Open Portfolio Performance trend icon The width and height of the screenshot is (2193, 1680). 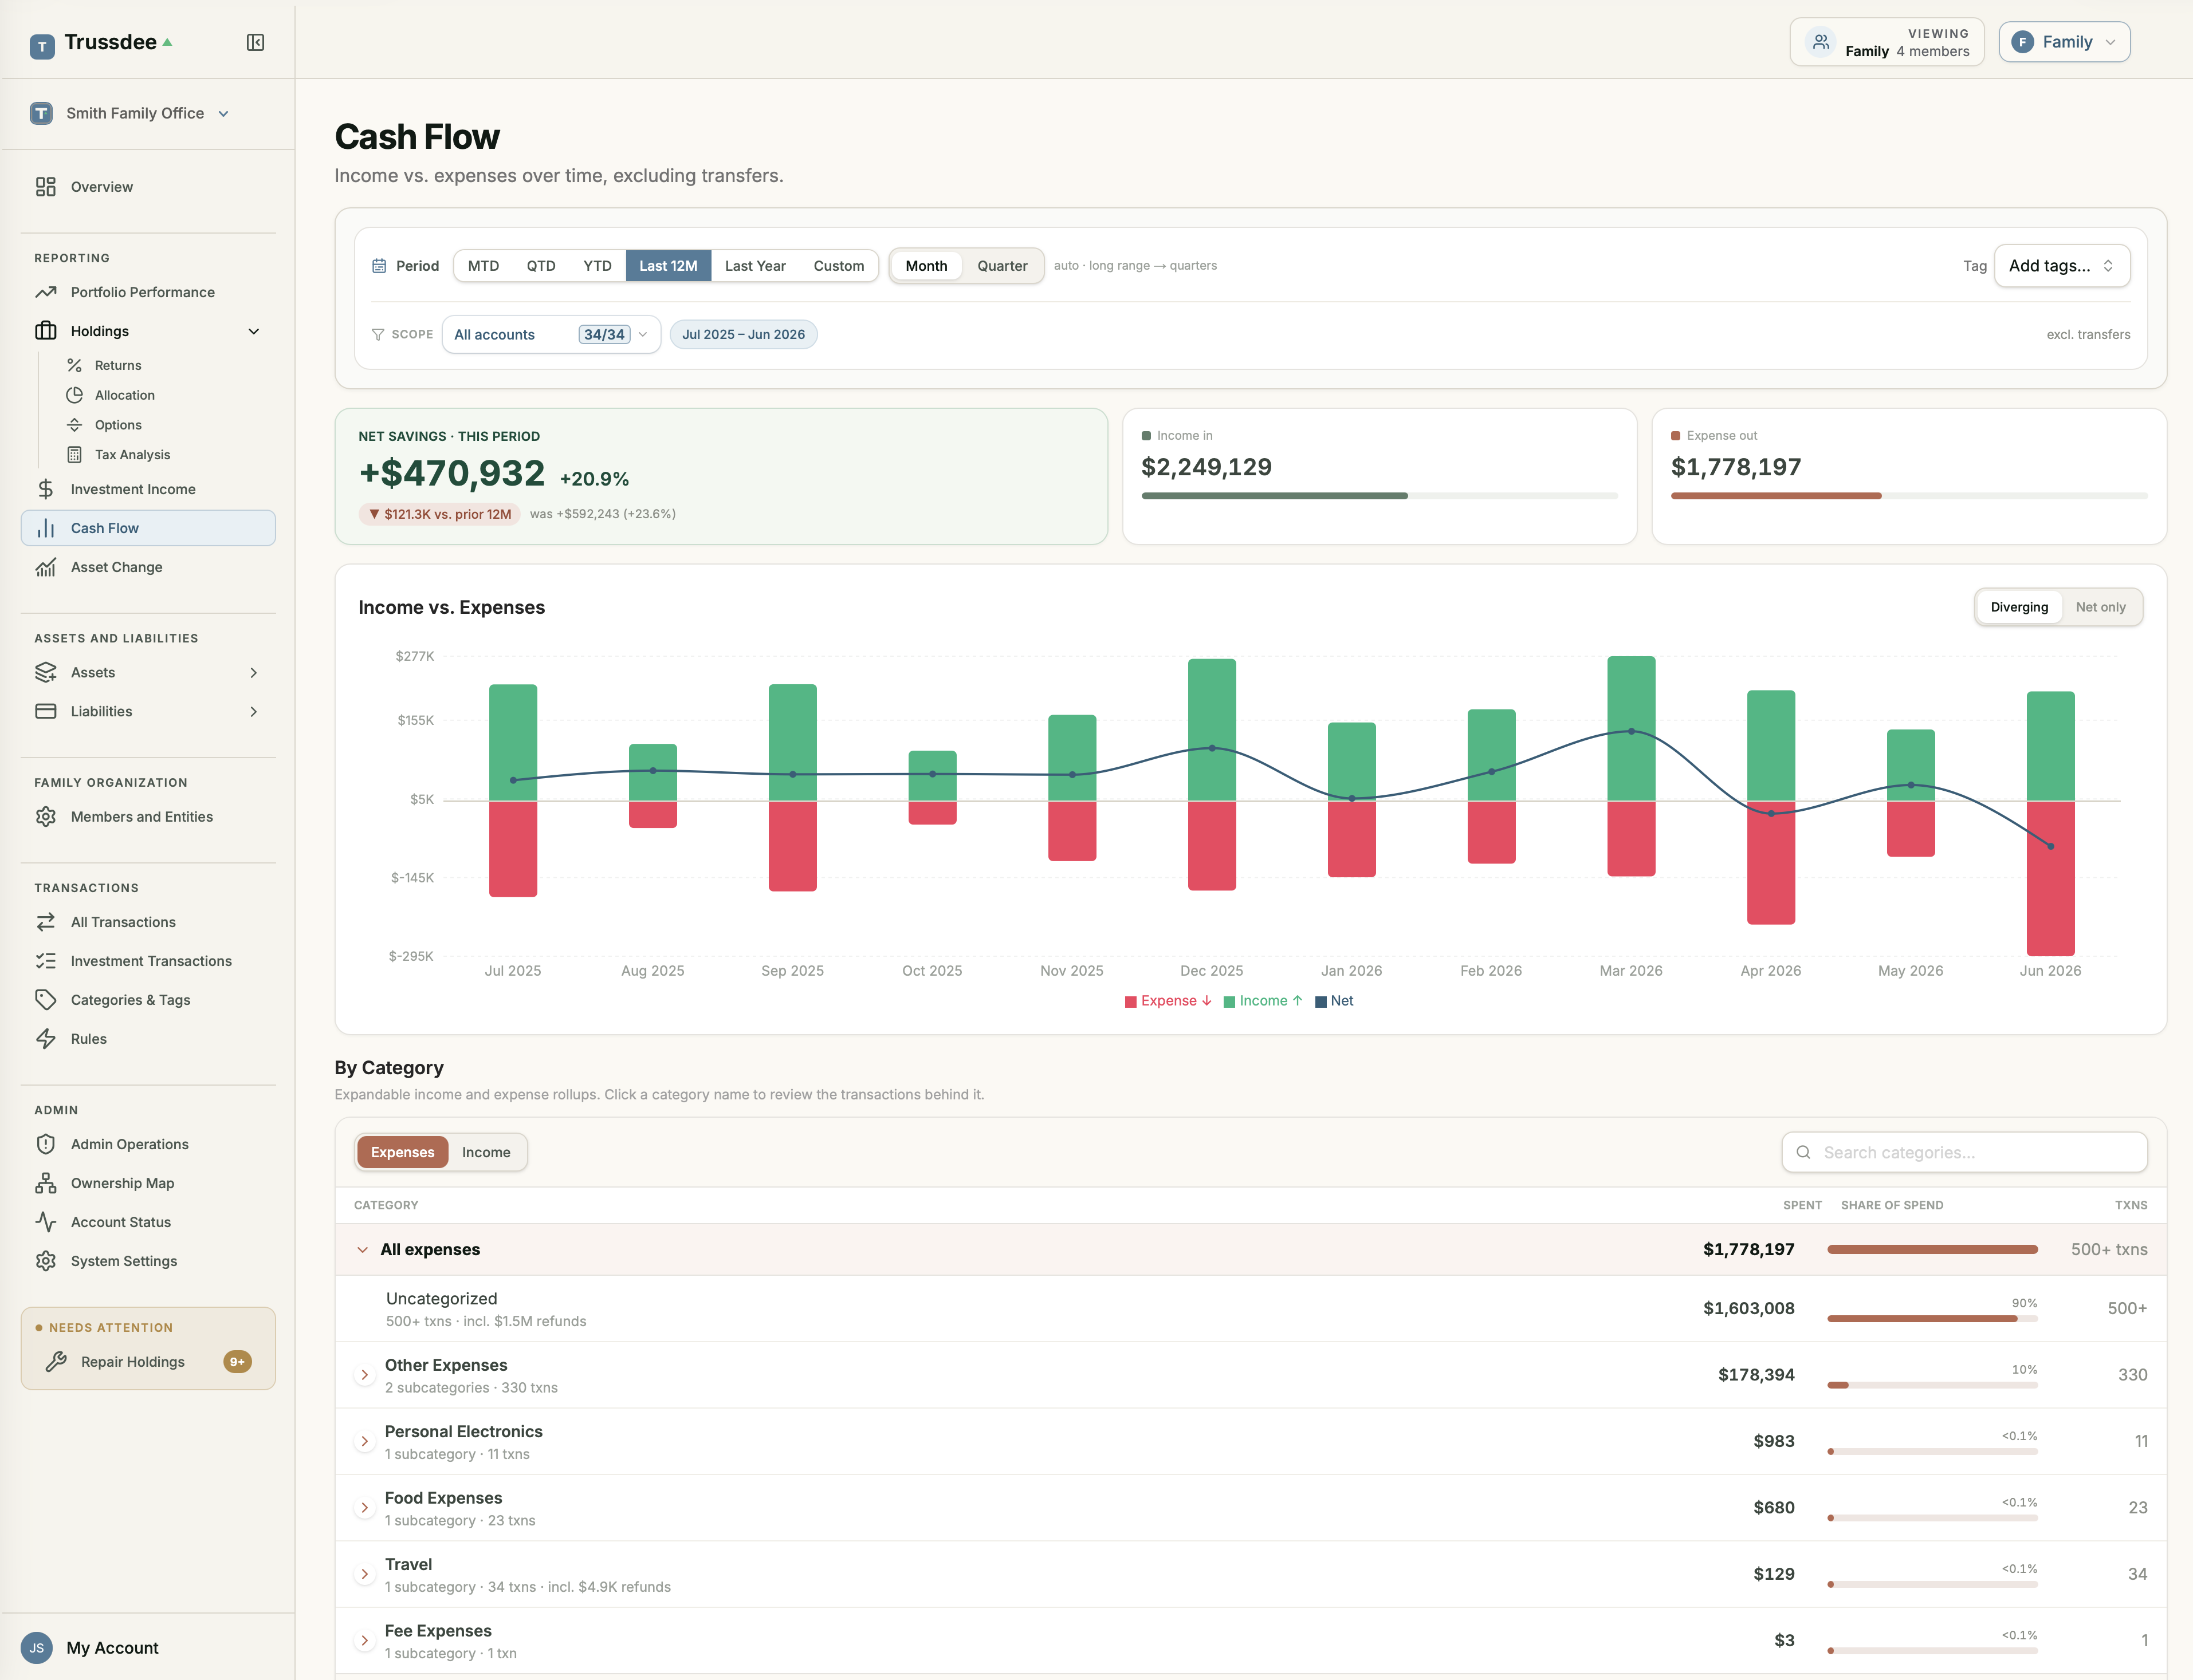(x=46, y=292)
